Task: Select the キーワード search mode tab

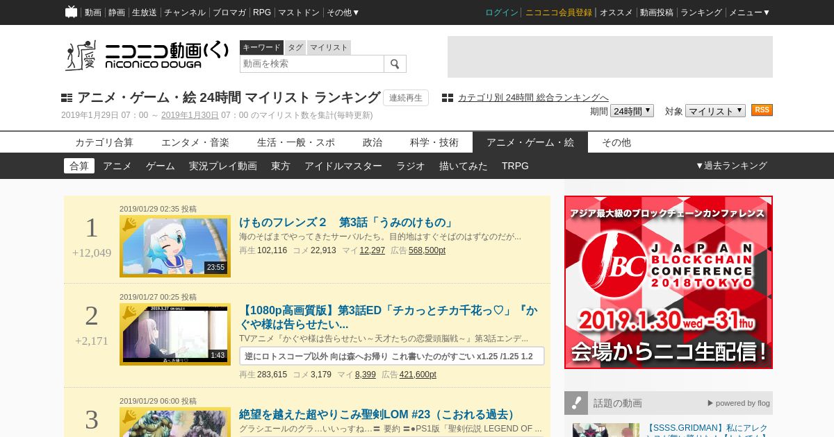Action: click(261, 47)
